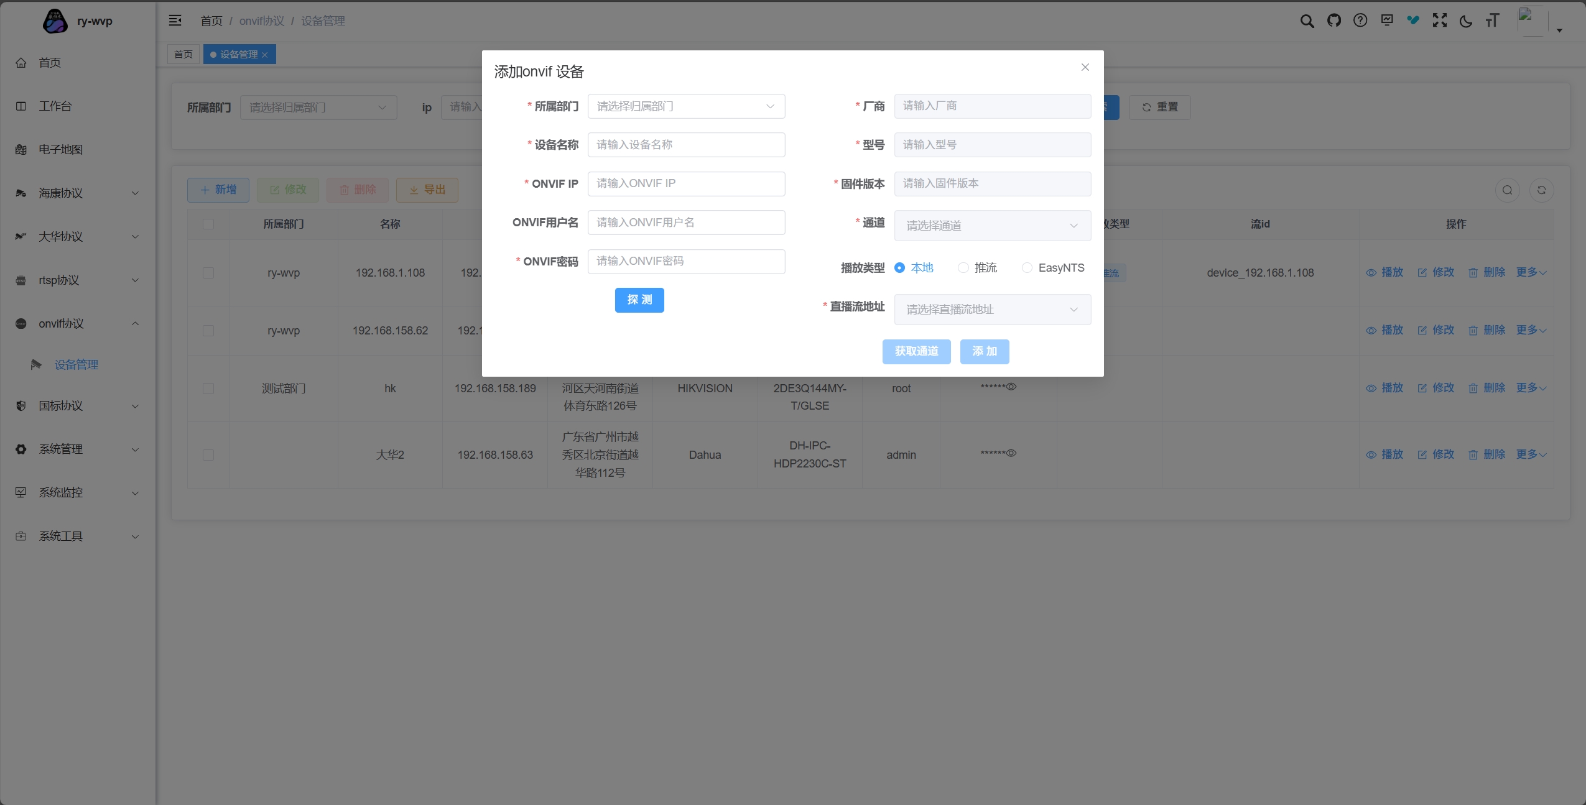Select 推流 playback type radio
The width and height of the screenshot is (1586, 805).
(963, 268)
